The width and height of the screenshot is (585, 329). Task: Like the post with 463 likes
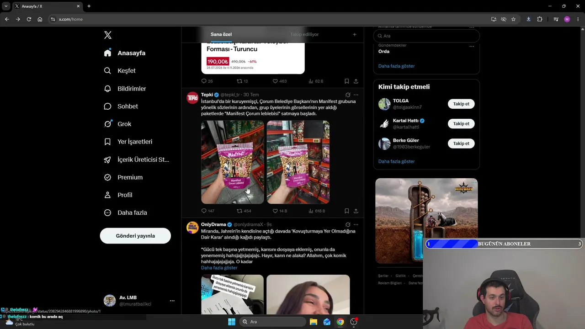(x=280, y=81)
